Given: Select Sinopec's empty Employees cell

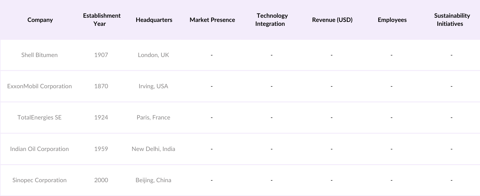Looking at the screenshot, I should click(391, 180).
